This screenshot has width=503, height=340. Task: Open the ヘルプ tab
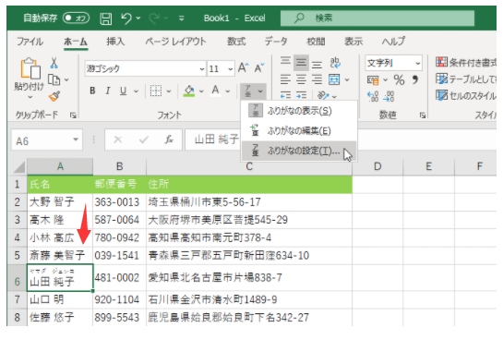(x=393, y=42)
